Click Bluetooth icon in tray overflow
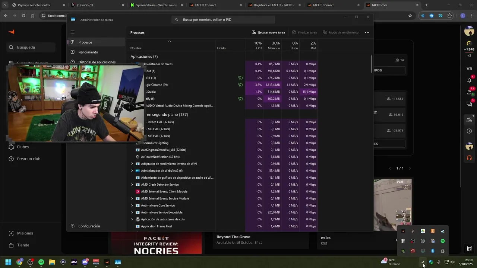 point(433,251)
